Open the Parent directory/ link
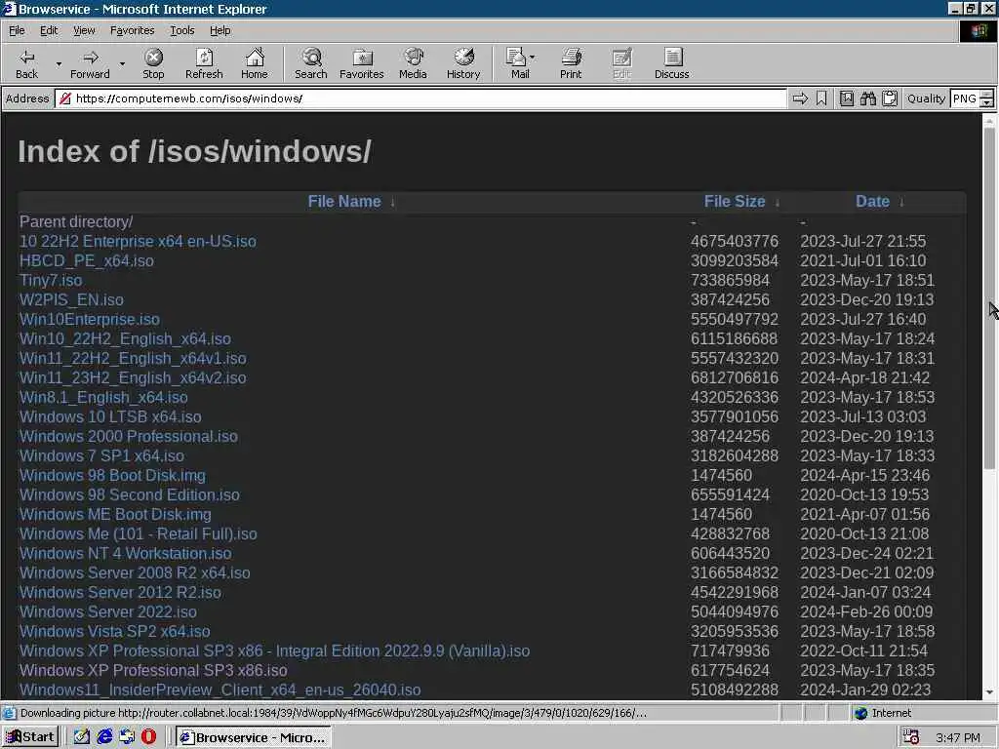The image size is (999, 749). coord(76,221)
